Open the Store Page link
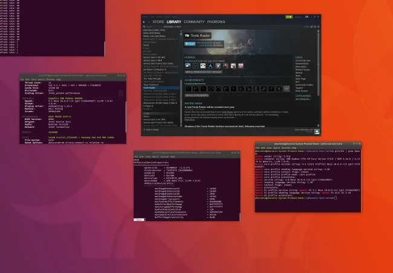Viewport: 393px width, 273px height. pyautogui.click(x=300, y=79)
